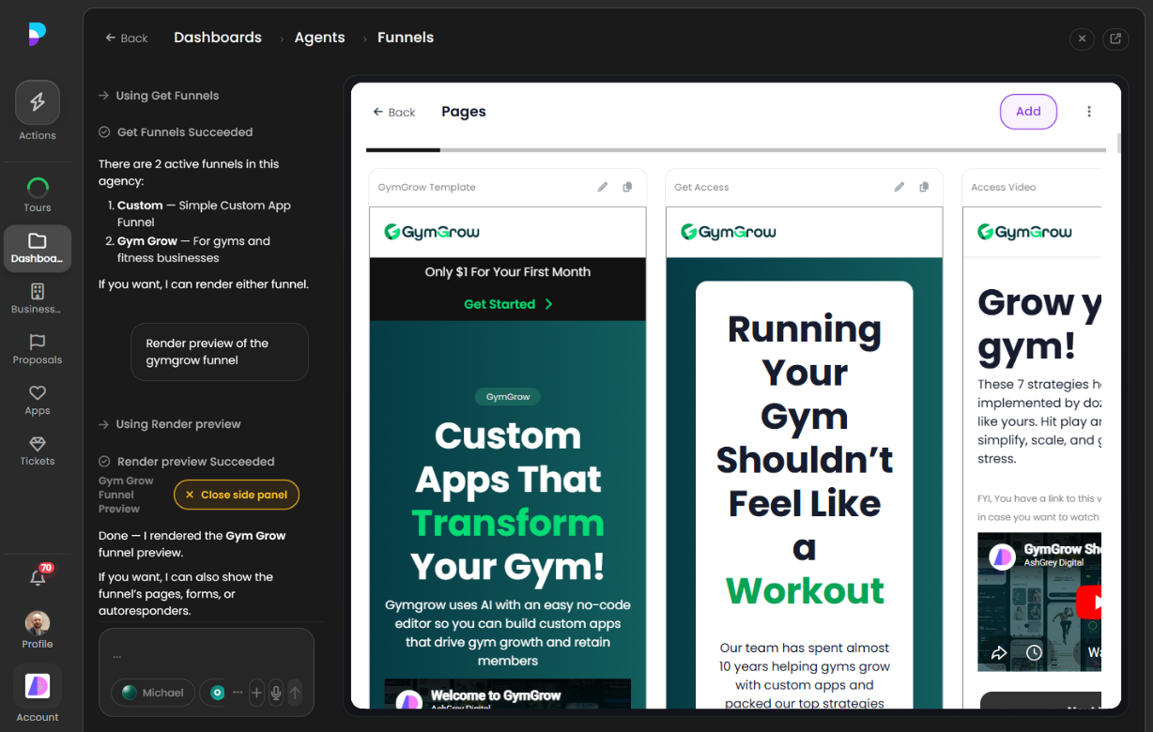Select the Dashboards folder icon in sidebar
1153x732 pixels.
(38, 240)
